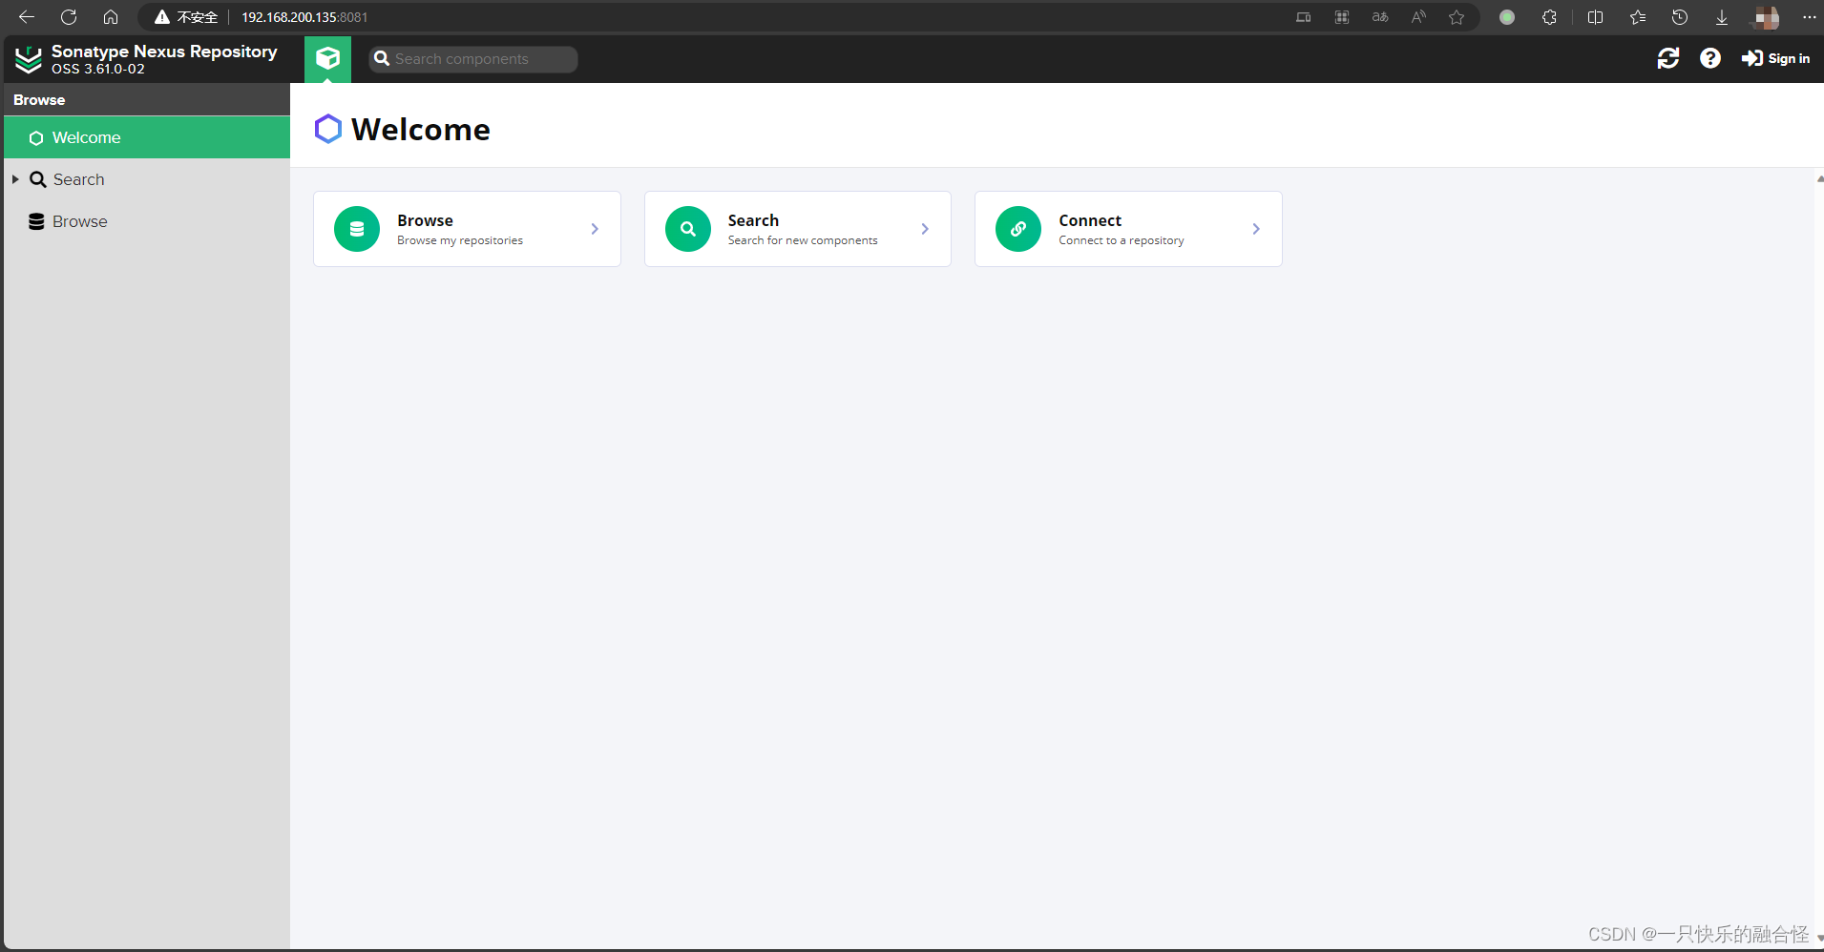The width and height of the screenshot is (1824, 952).
Task: Open the Connect to a repository card
Action: [1128, 229]
